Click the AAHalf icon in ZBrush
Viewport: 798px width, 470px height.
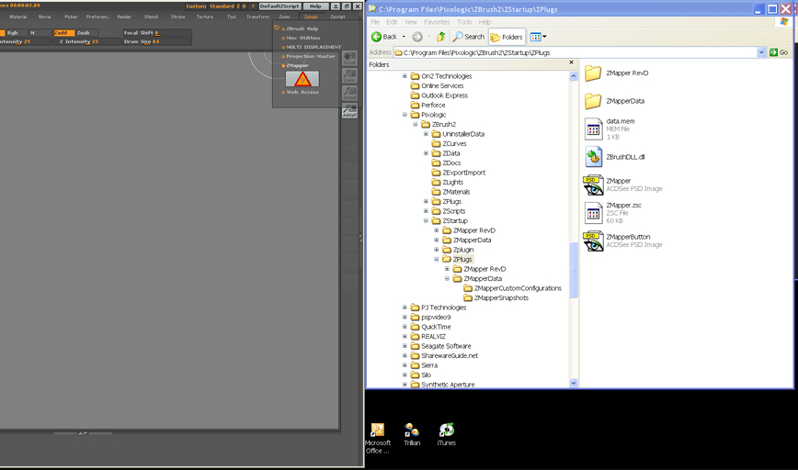349,111
